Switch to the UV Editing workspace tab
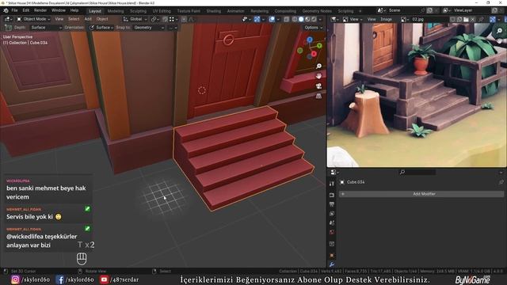This screenshot has width=507, height=285. click(162, 11)
